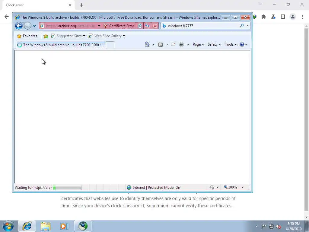Open Supermium extensions puzzle icon
The image size is (309, 232).
point(264,17)
